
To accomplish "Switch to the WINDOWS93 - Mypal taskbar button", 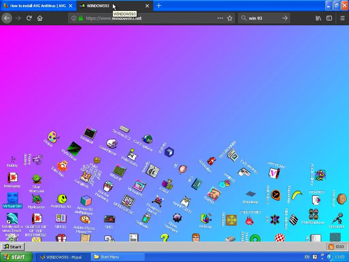I will [x=63, y=257].
